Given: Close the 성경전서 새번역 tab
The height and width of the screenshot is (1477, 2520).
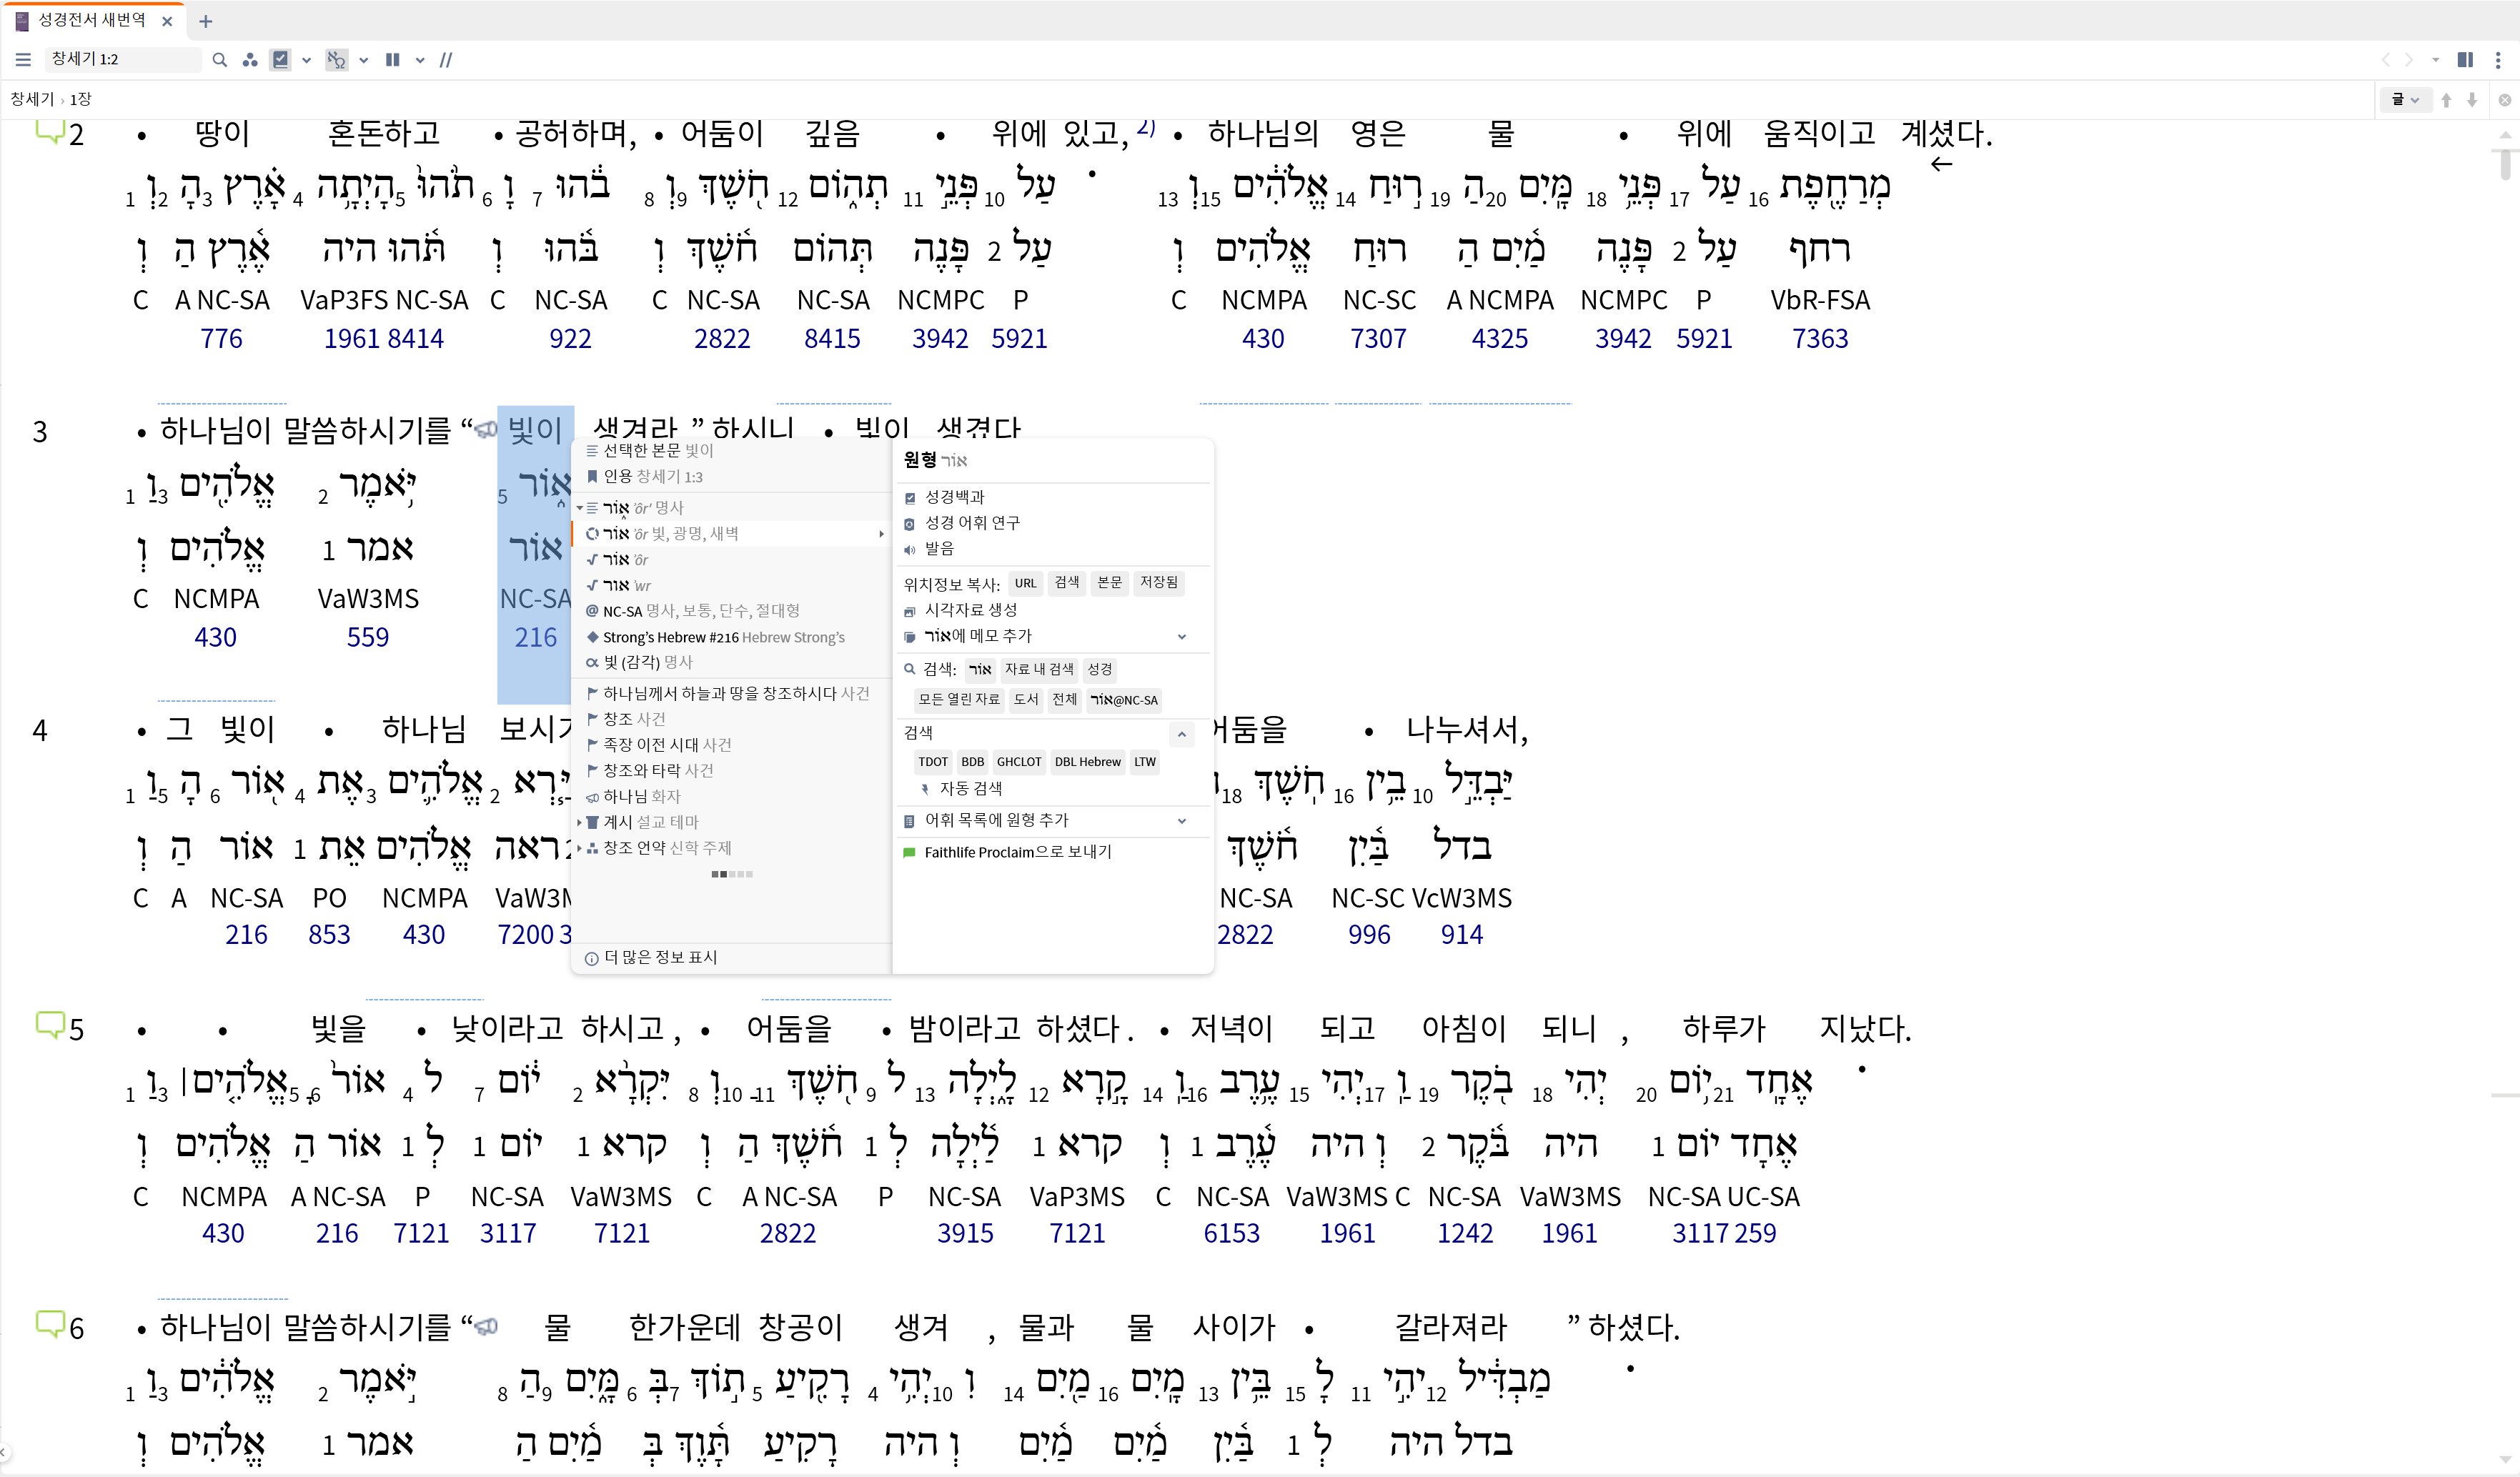Looking at the screenshot, I should coord(167,21).
